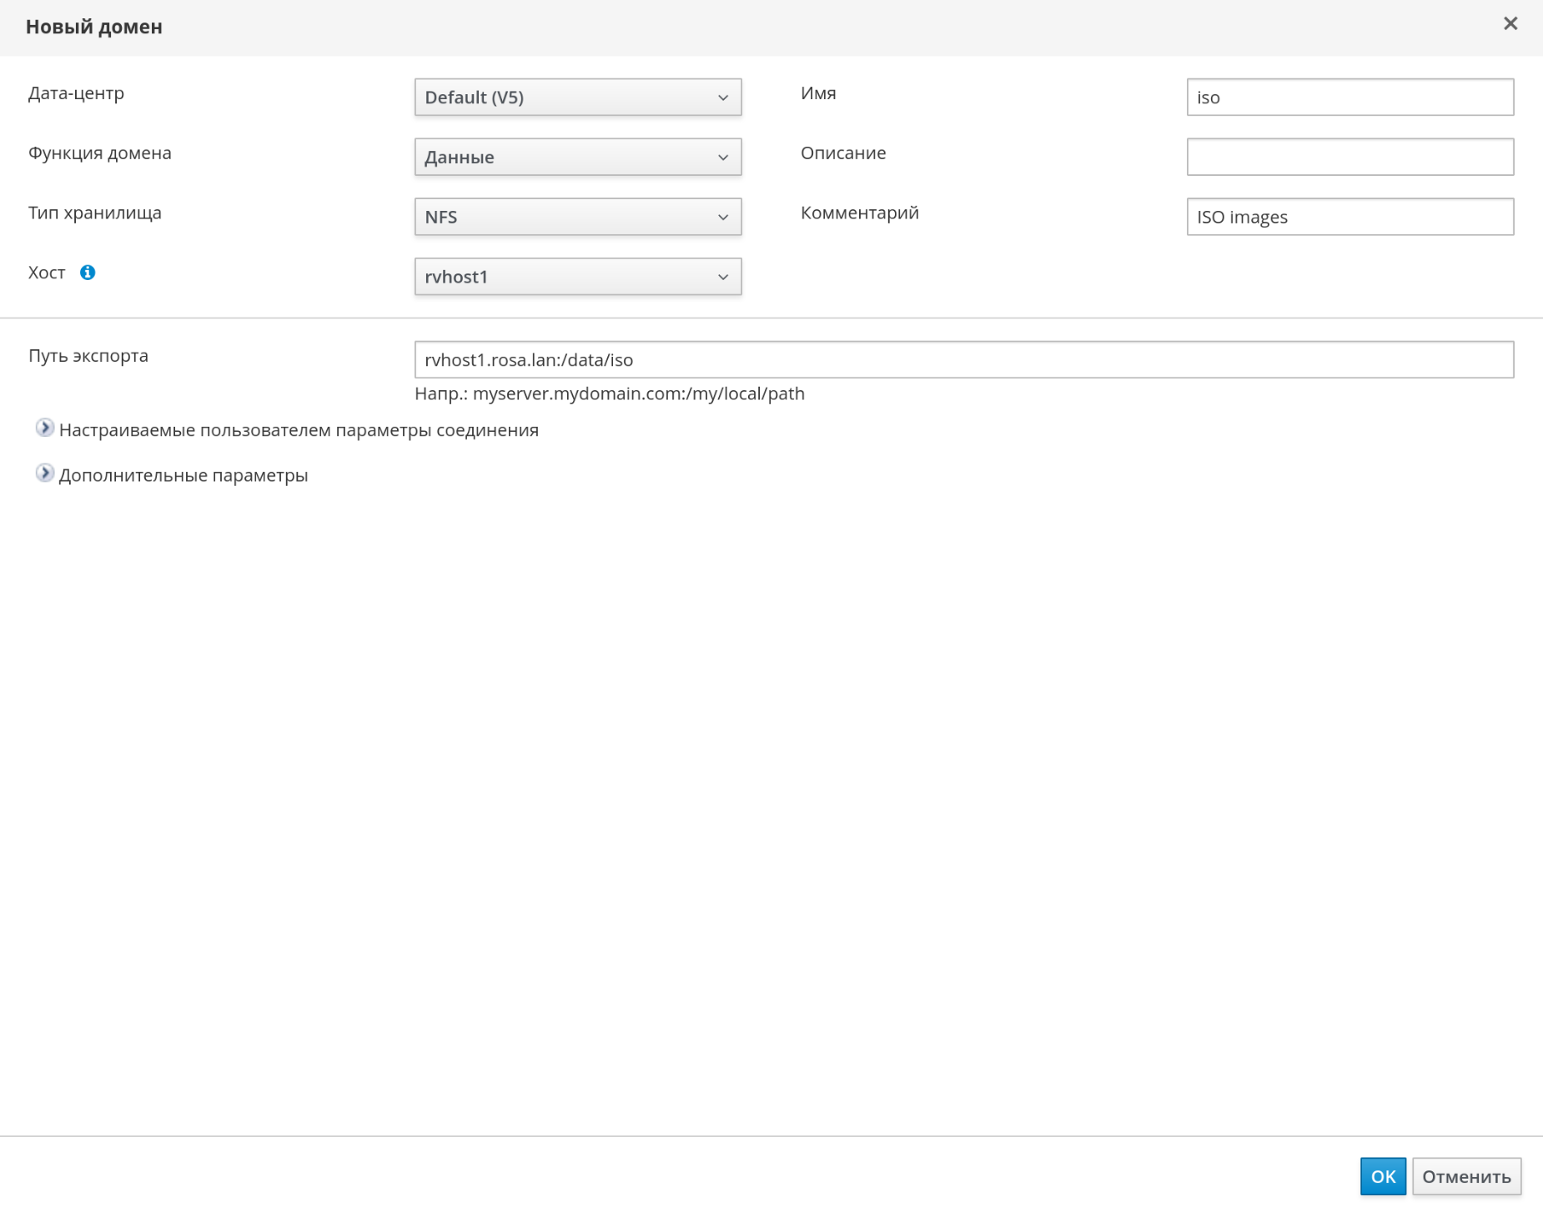
Task: Click the Дата-центр label text
Action: tap(76, 93)
